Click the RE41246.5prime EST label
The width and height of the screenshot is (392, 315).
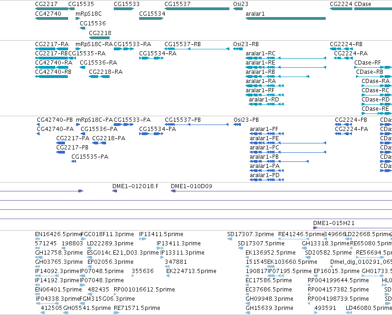click(301, 234)
